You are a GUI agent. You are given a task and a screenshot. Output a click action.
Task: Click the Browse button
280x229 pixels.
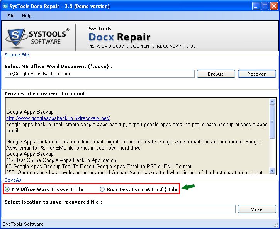tap(216, 74)
